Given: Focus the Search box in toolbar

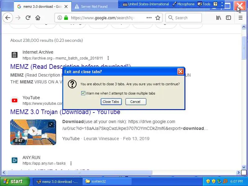Looking at the screenshot, I should click(x=184, y=18).
